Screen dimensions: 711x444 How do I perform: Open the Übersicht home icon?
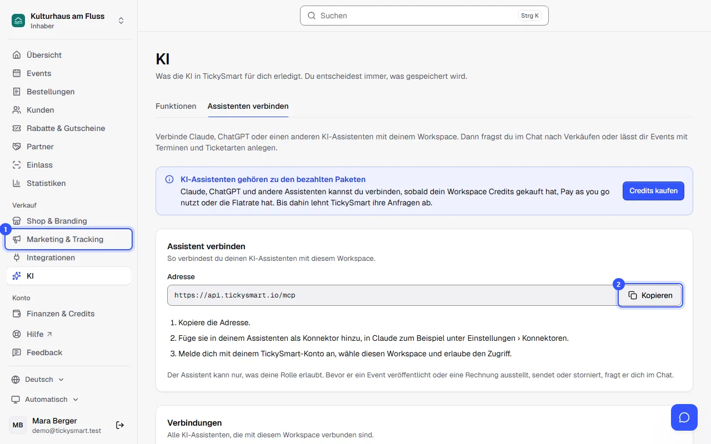[17, 55]
